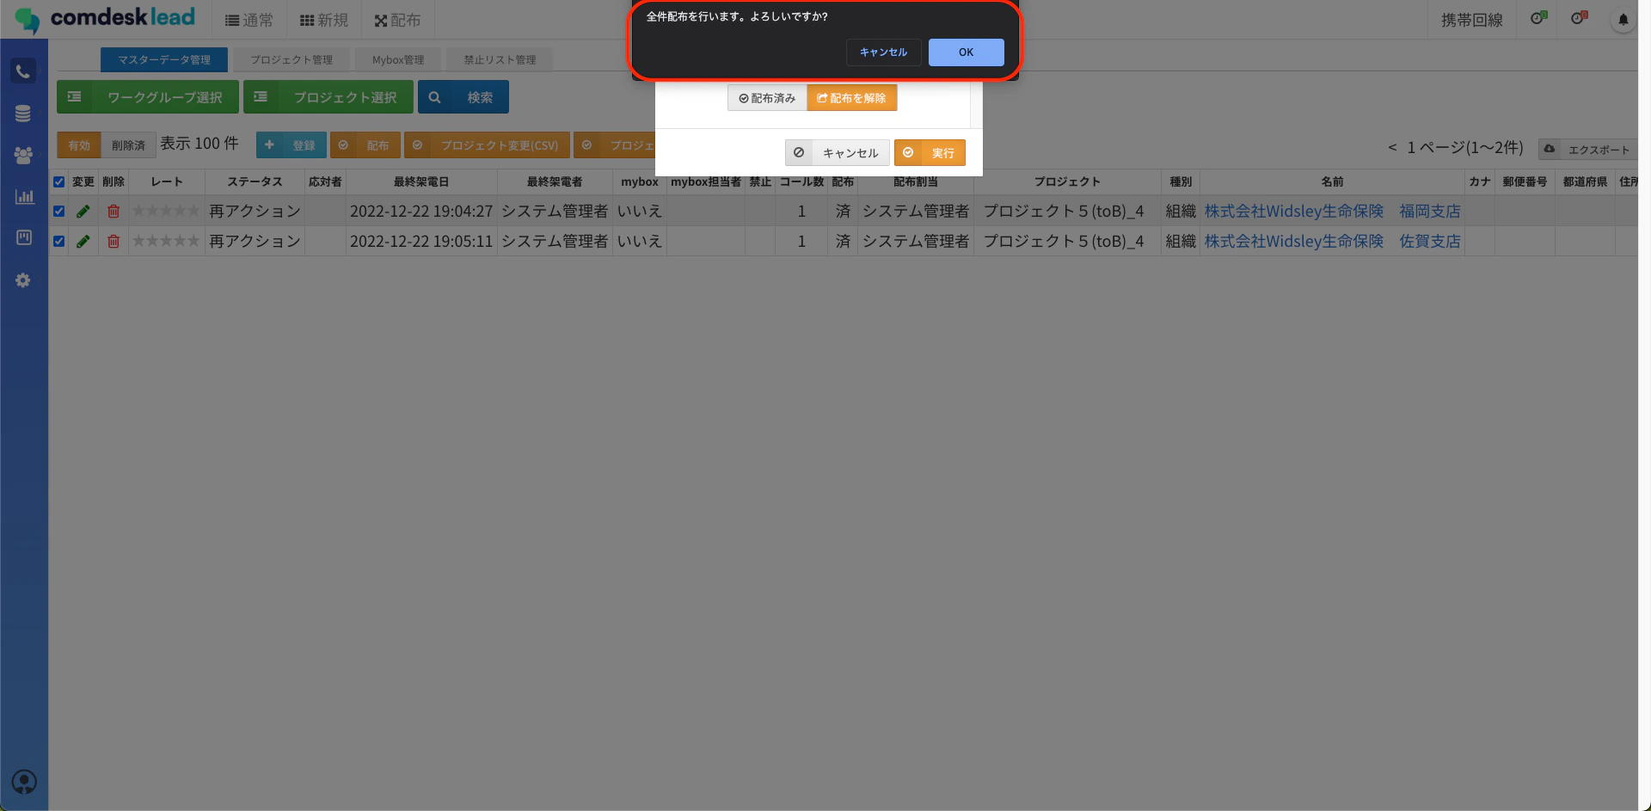This screenshot has height=811, width=1651.
Task: Click the 登録 button with plus icon
Action: [x=292, y=145]
